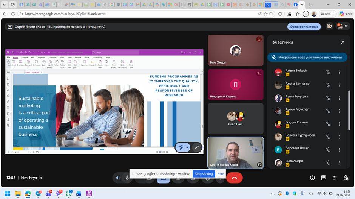This screenshot has height=199, width=355.
Task: Click the Остановить показ button
Action: coord(304,27)
